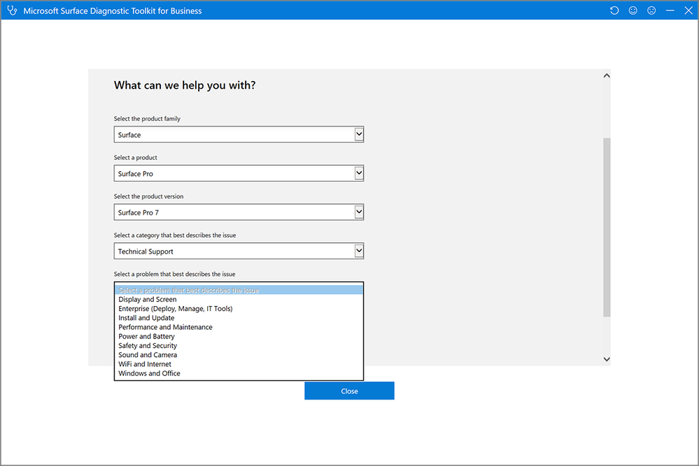Click the stethoscope app icon in title bar
699x466 pixels.
(10, 10)
